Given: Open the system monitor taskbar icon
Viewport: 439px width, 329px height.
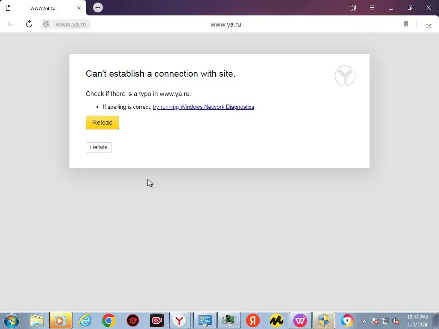Looking at the screenshot, I should [x=229, y=320].
